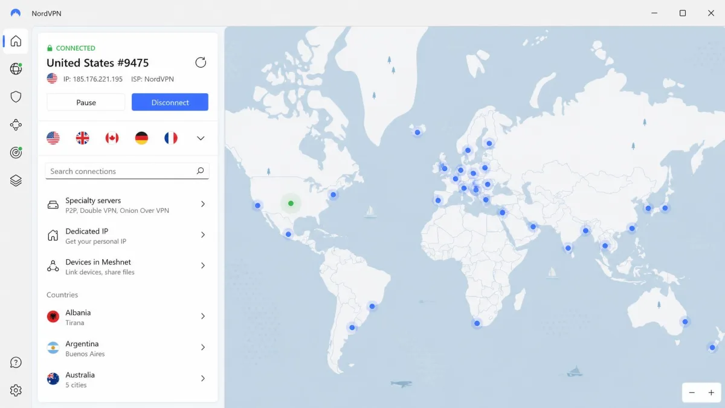Maximize the NordVPN window
The image size is (725, 408).
(682, 13)
